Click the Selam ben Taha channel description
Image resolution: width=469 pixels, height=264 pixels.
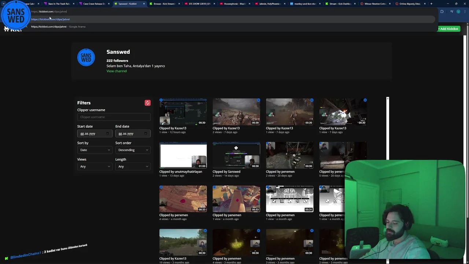coord(136,66)
